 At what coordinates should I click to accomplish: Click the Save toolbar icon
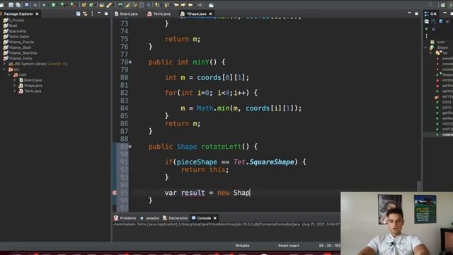click(x=11, y=5)
